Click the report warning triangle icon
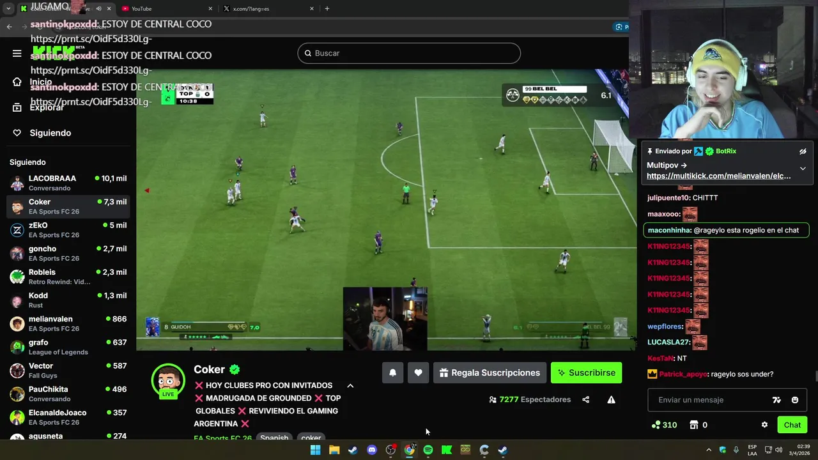This screenshot has width=818, height=460. pos(611,400)
